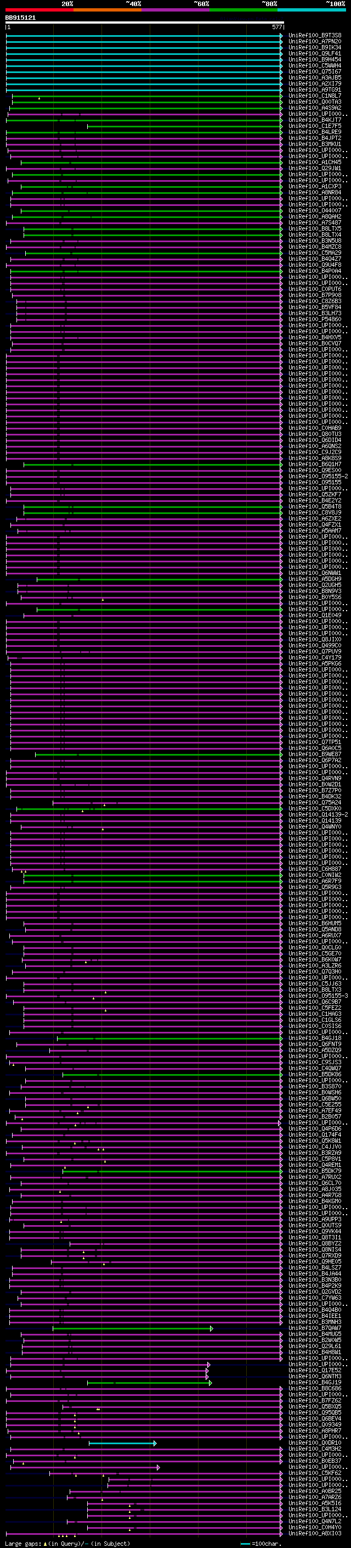Screen dimensions: 351x1548
Task: Select hit label UniRef100_B6Q1H7
Action: coord(315,465)
